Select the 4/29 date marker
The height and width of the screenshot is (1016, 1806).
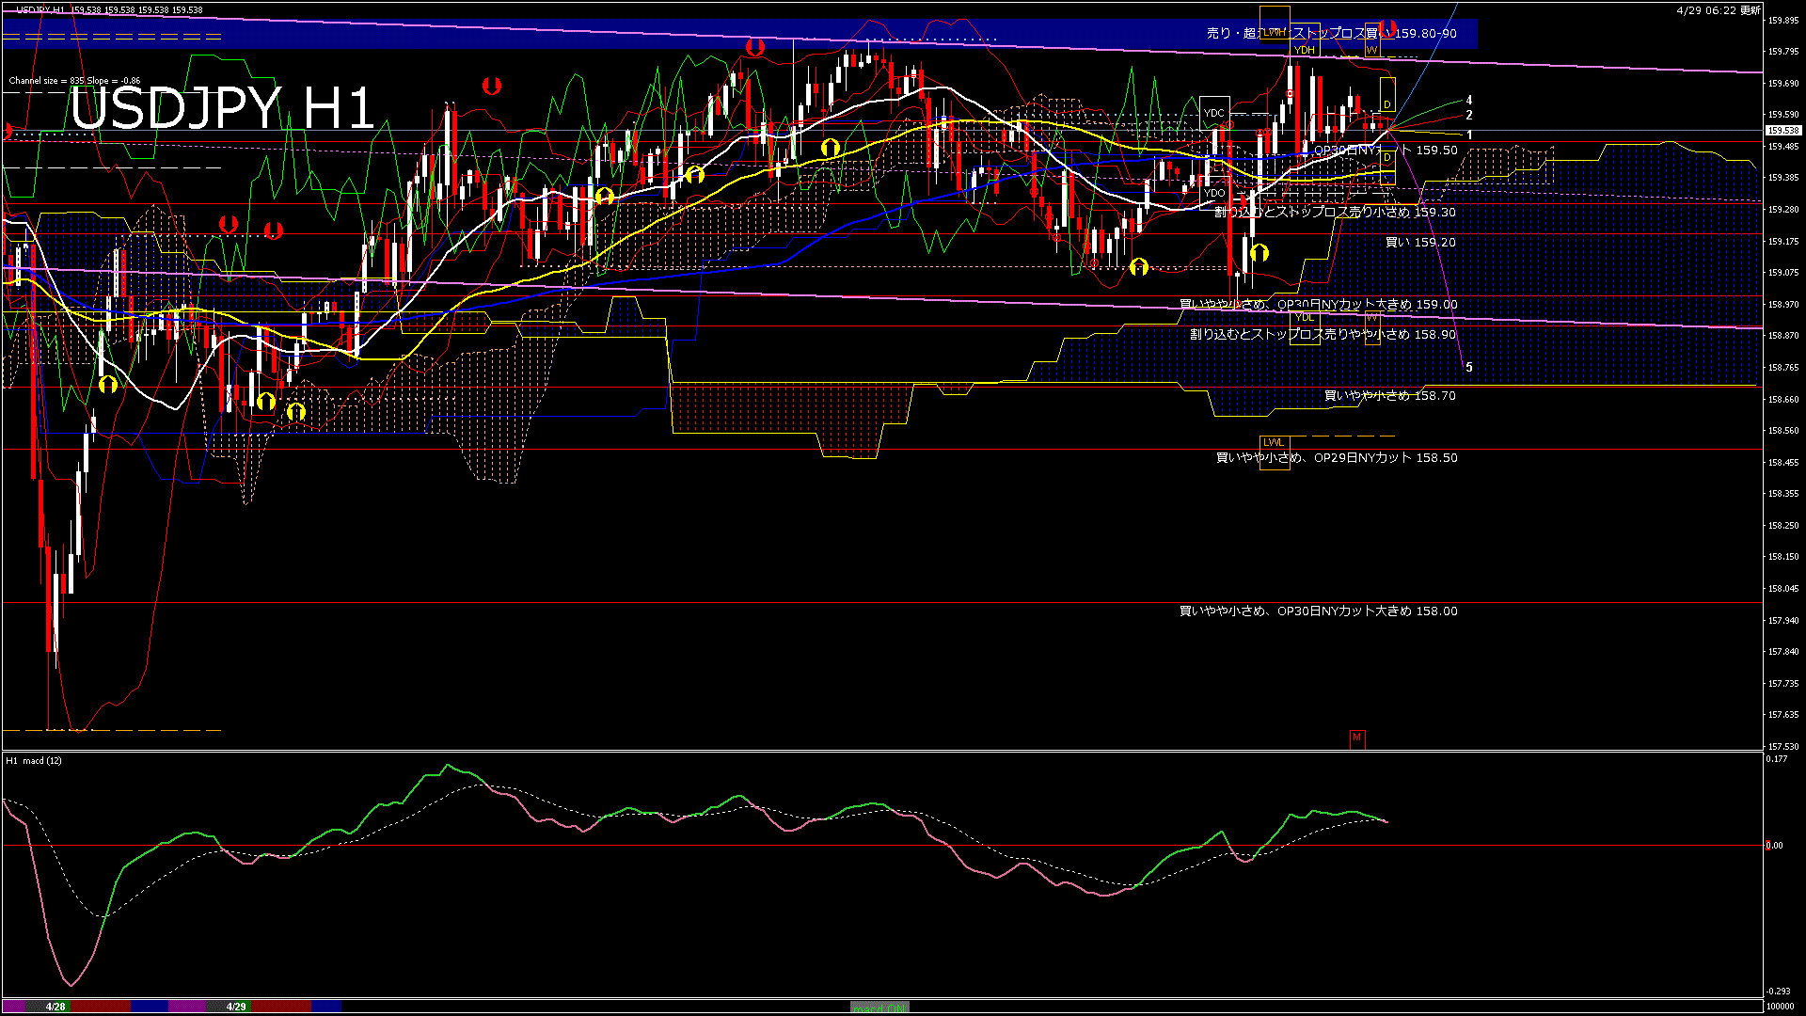click(236, 1007)
